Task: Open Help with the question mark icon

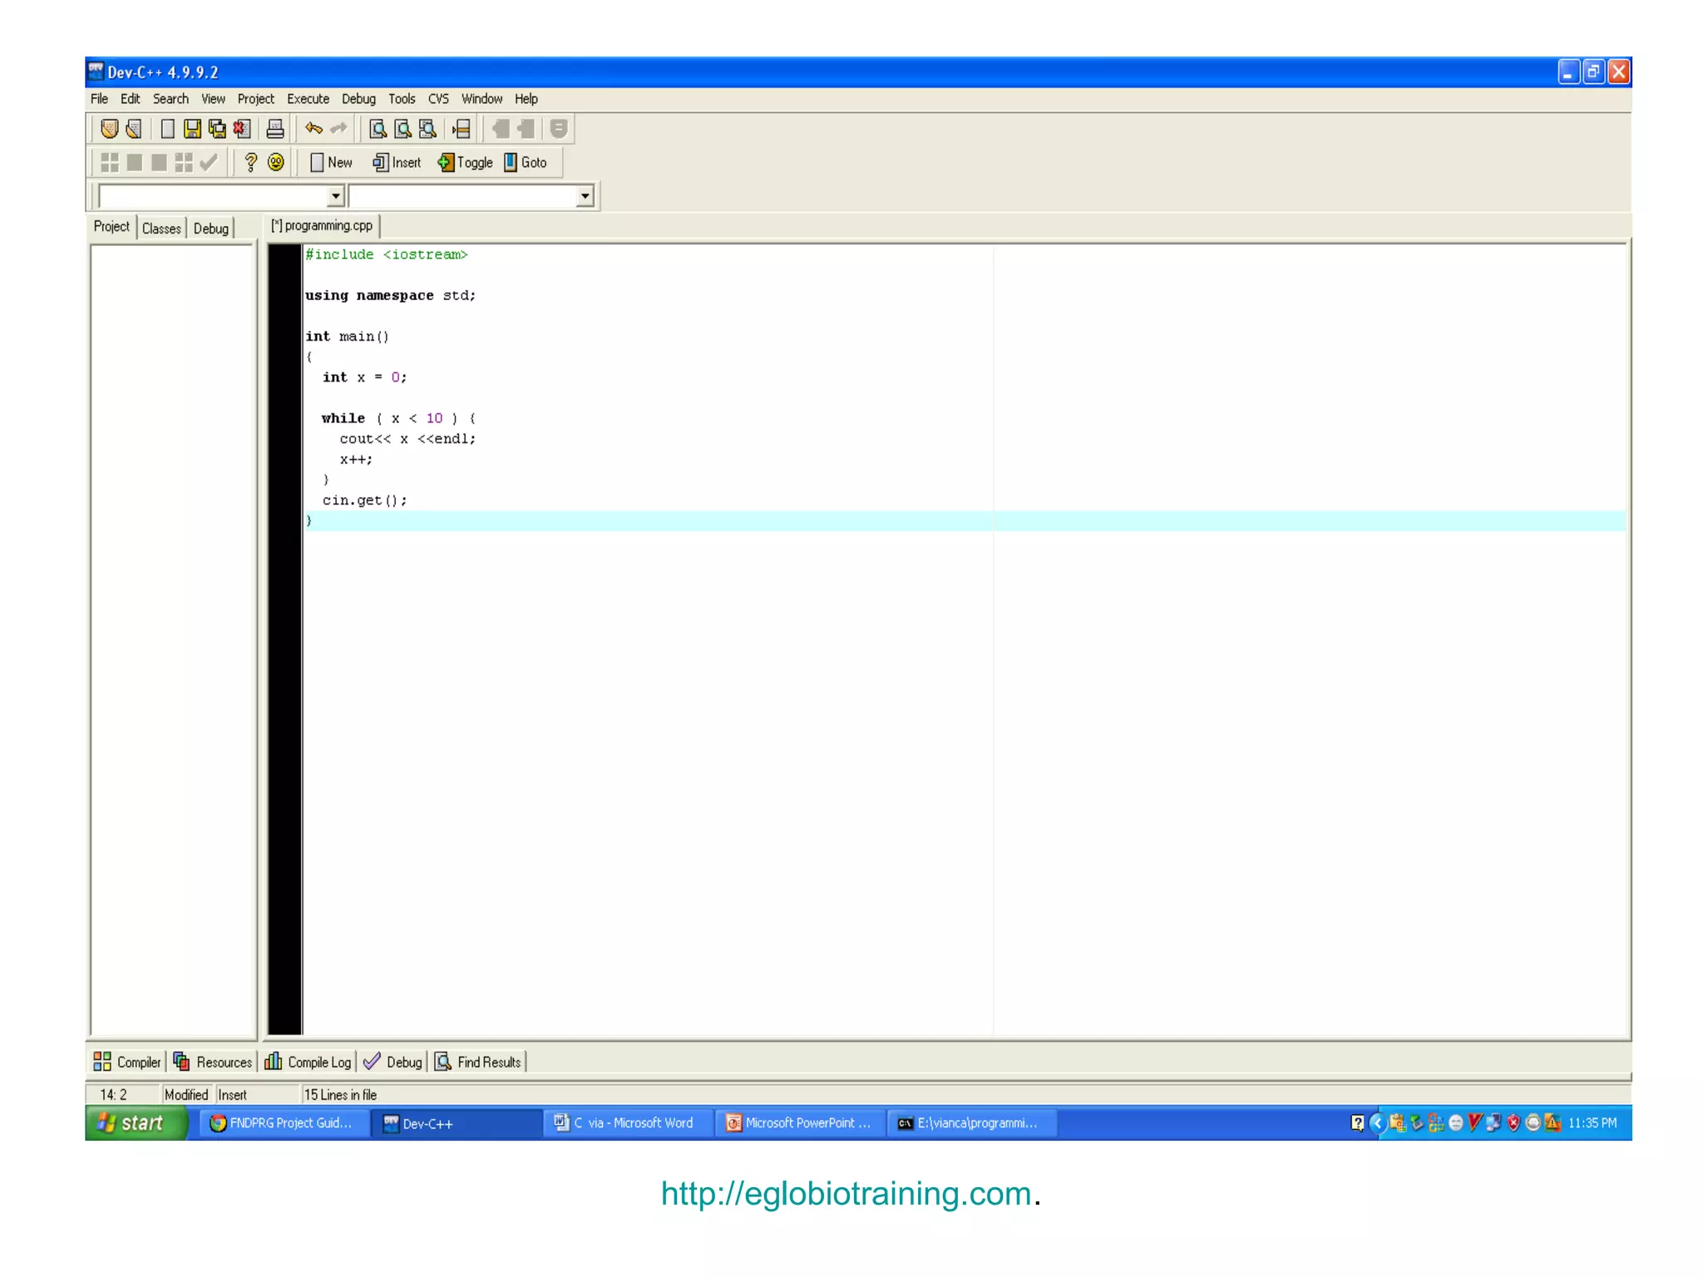Action: 250,162
